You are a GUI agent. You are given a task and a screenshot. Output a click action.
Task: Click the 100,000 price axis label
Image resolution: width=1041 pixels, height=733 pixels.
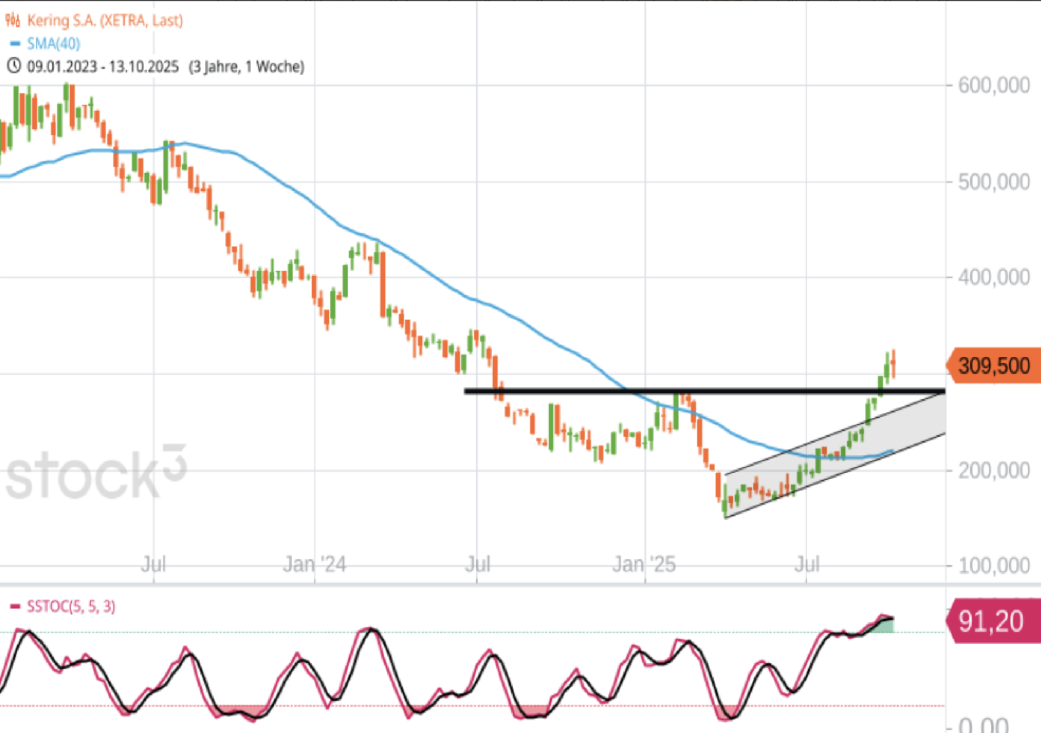993,566
